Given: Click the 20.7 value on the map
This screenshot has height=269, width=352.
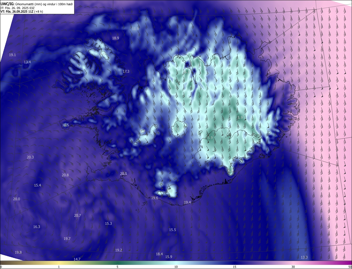Looking at the screenshot, I should click(78, 216).
